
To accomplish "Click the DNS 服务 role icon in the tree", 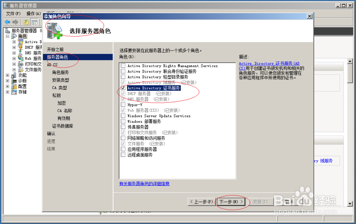I will tap(21, 53).
